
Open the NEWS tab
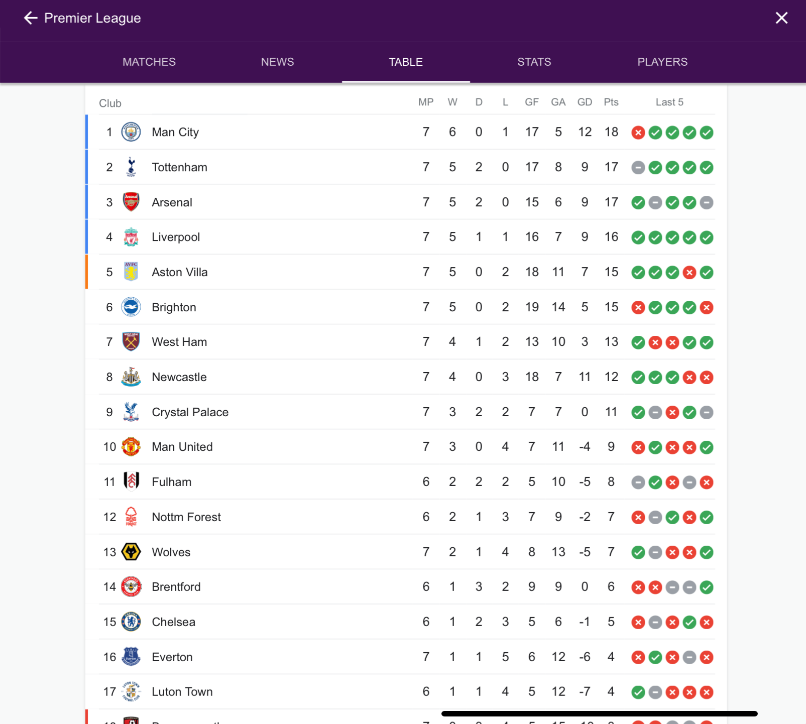pos(277,62)
